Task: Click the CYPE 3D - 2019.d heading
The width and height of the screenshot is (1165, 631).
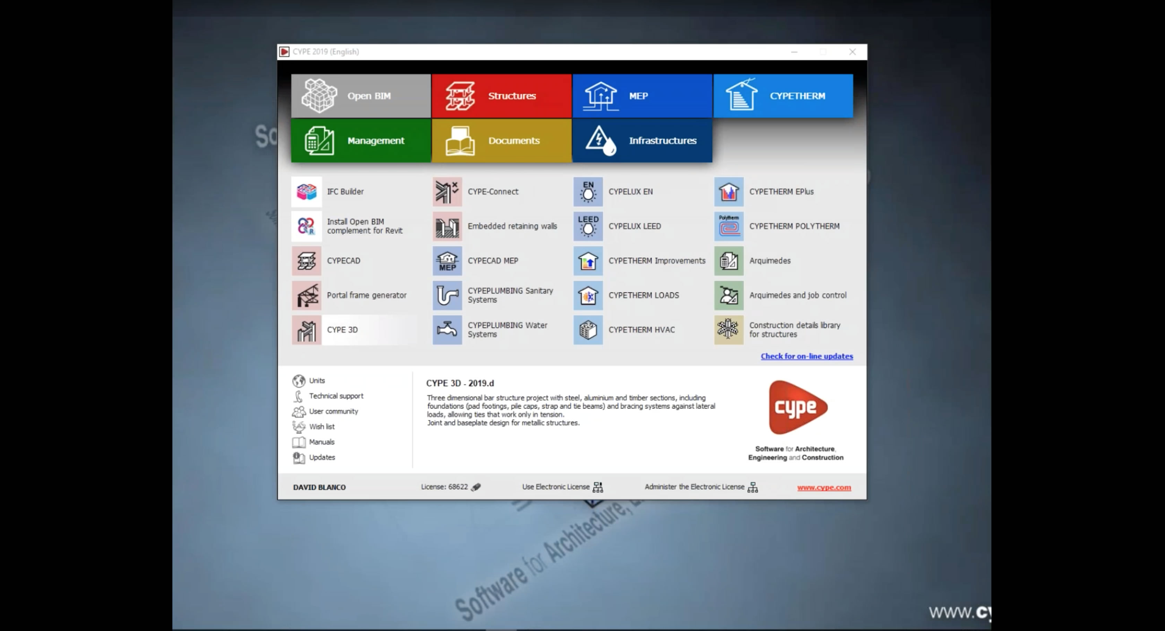Action: point(460,383)
